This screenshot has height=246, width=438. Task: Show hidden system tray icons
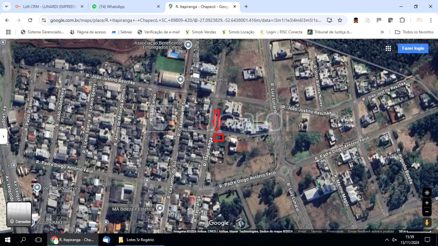coord(387,240)
